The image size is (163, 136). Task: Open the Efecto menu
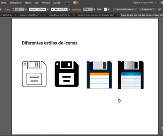pyautogui.click(x=28, y=3)
